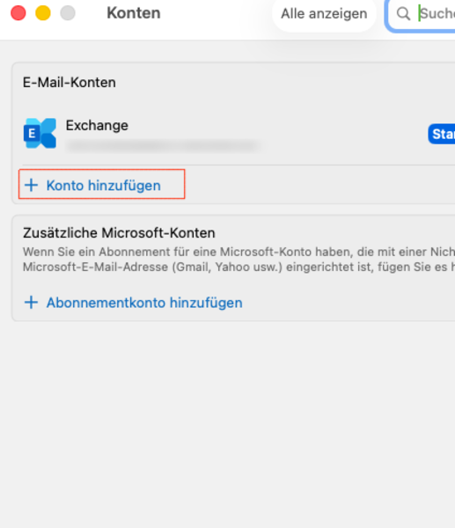Click the Konten window title
The image size is (455, 528).
(134, 13)
